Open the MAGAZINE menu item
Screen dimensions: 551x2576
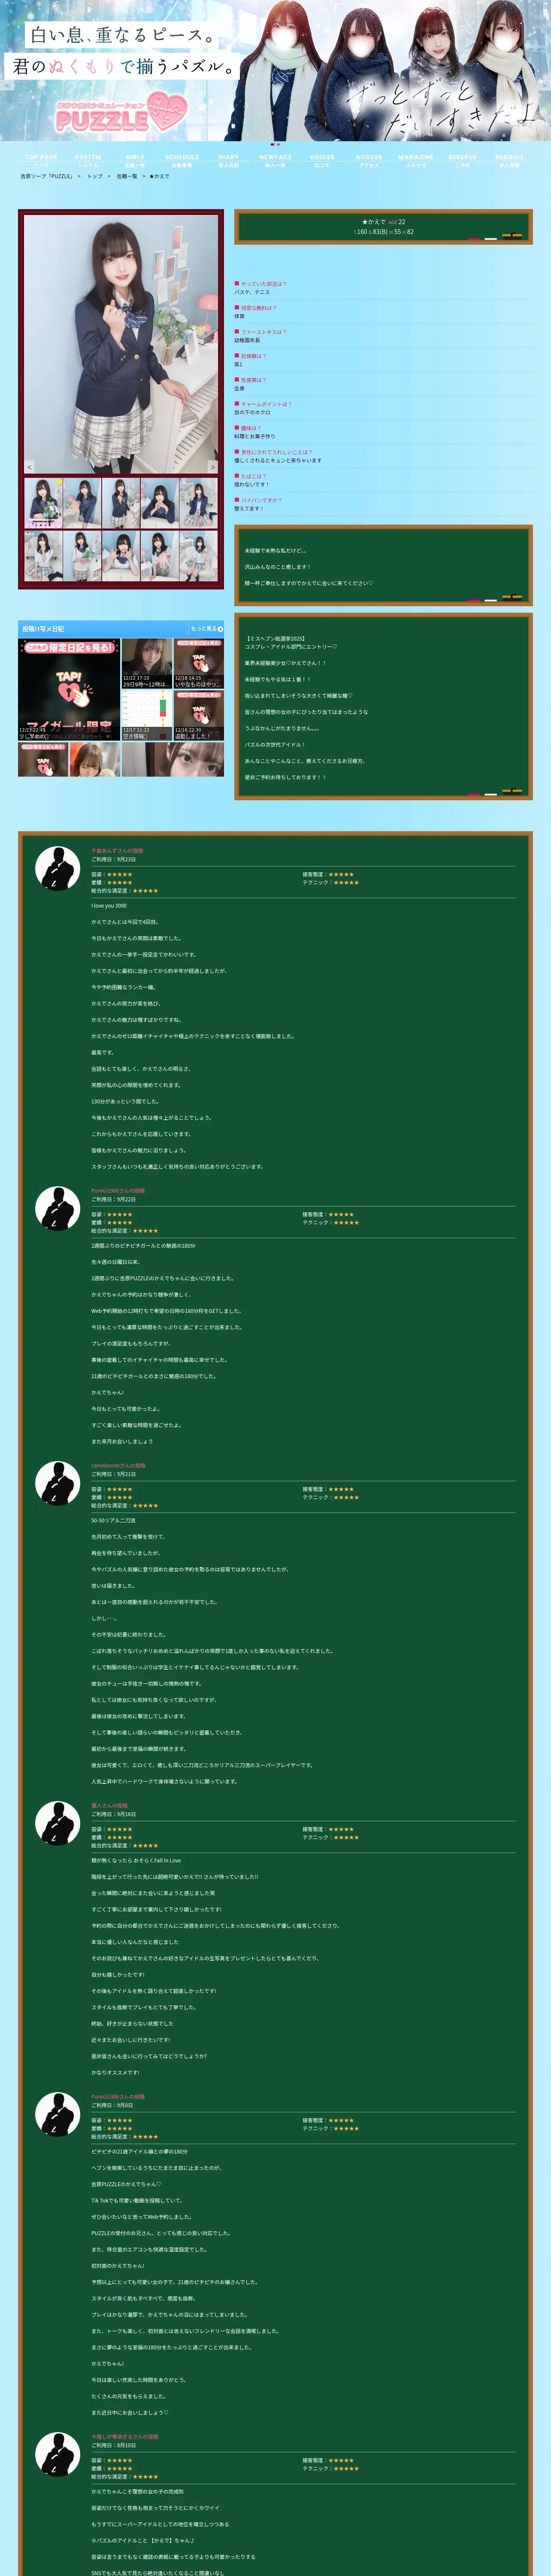[416, 160]
